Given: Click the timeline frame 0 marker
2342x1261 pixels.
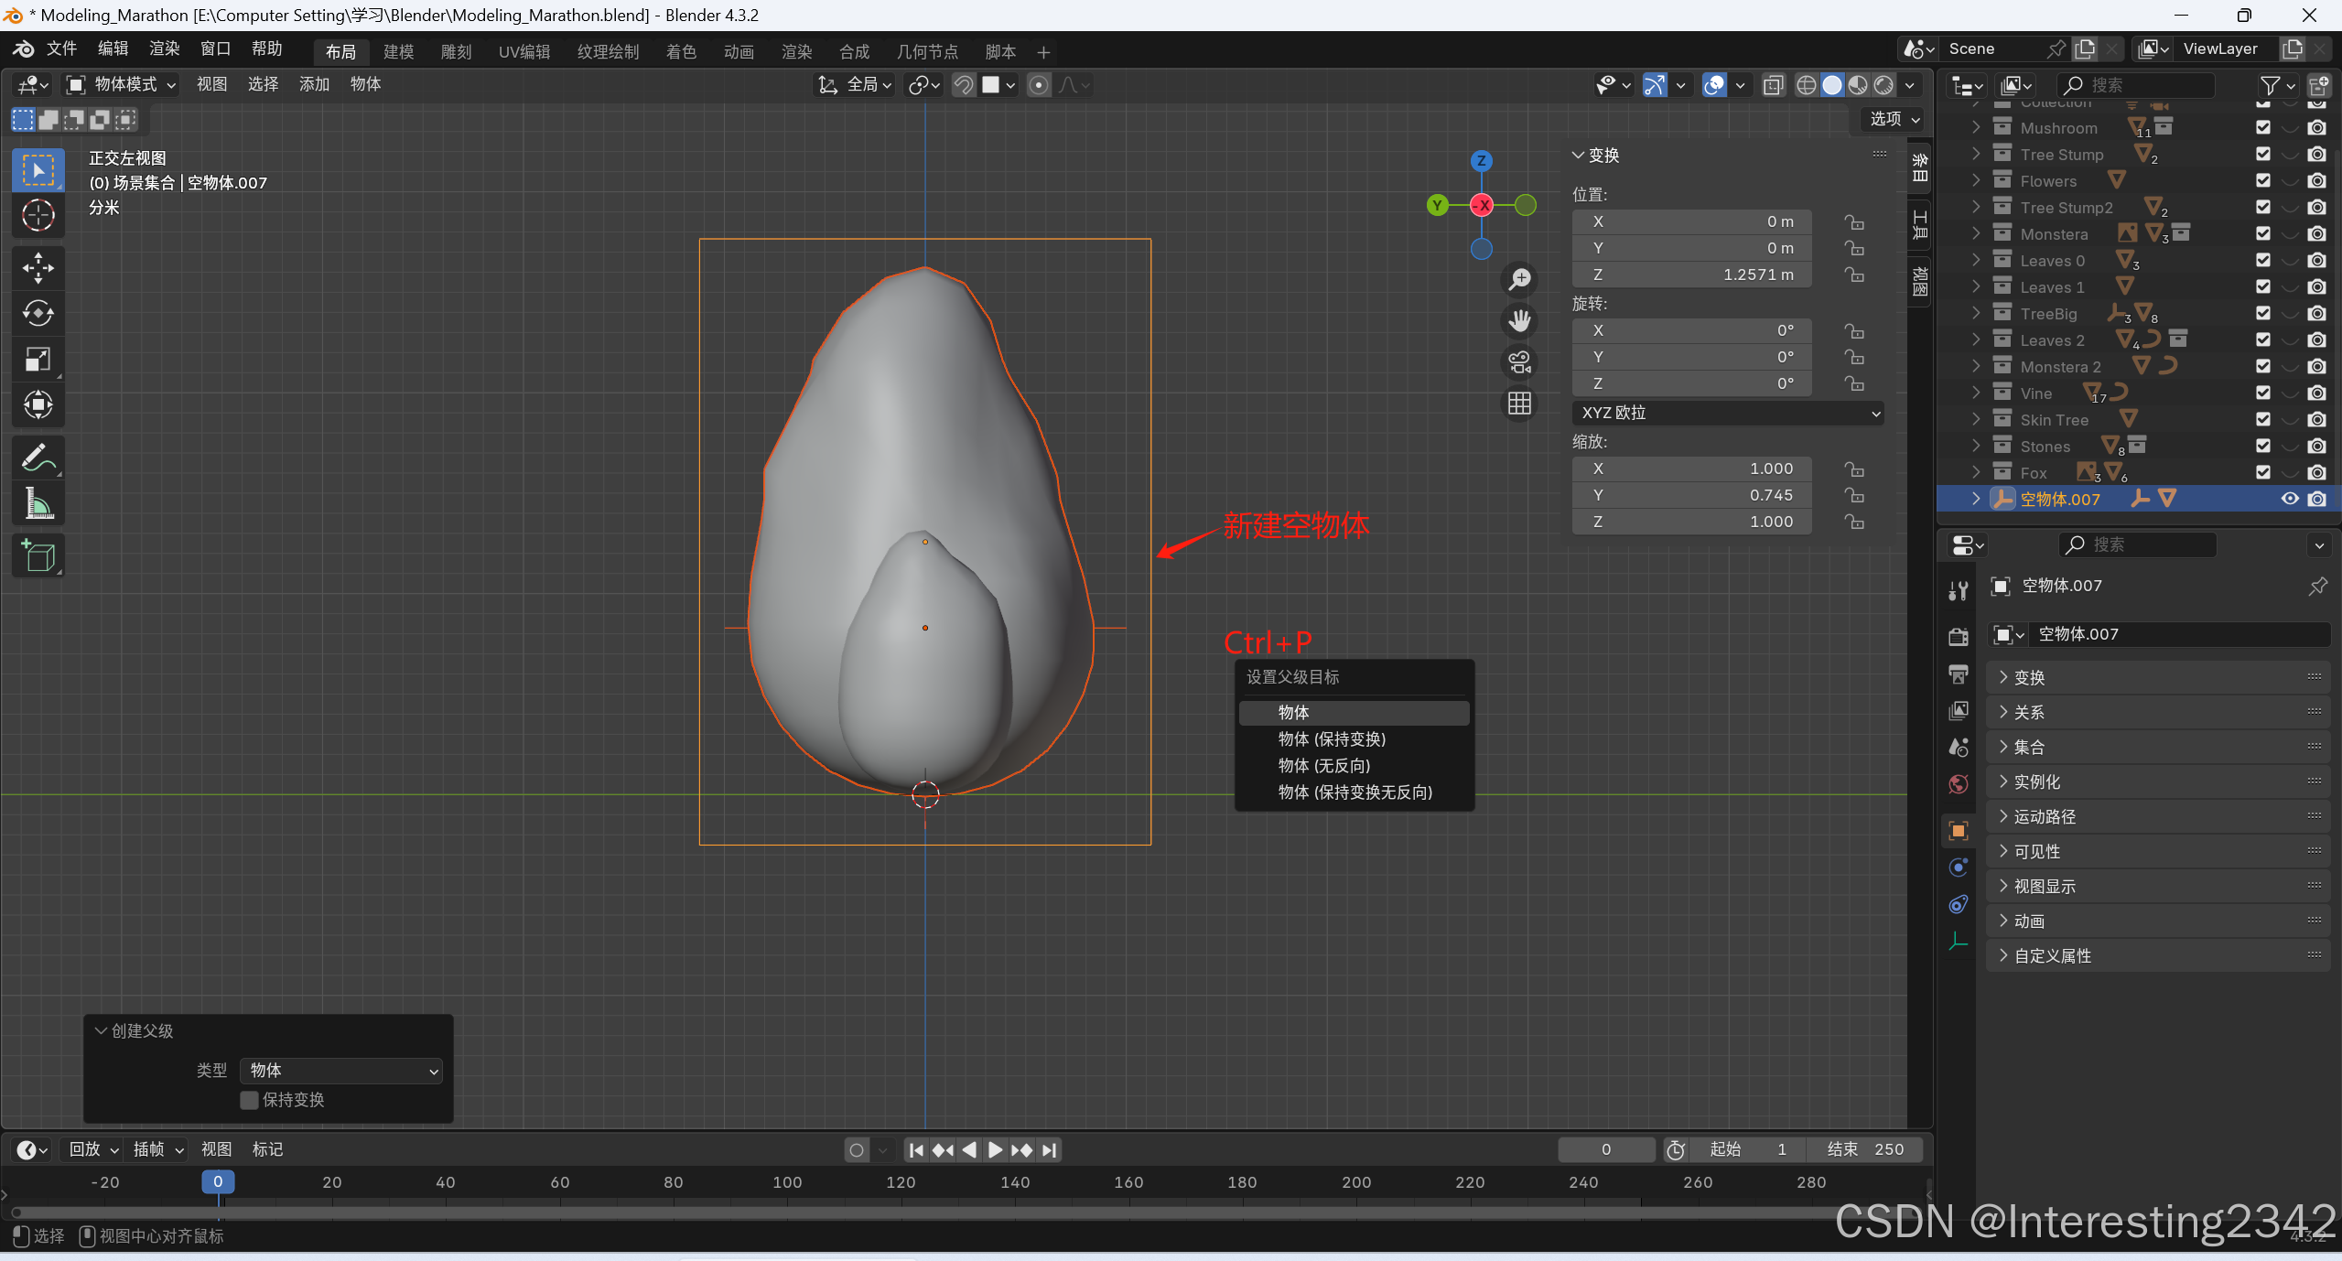Looking at the screenshot, I should pos(218,1181).
